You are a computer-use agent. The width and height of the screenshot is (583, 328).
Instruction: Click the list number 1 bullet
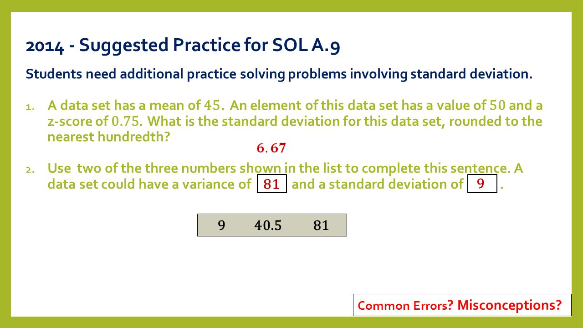pos(29,108)
